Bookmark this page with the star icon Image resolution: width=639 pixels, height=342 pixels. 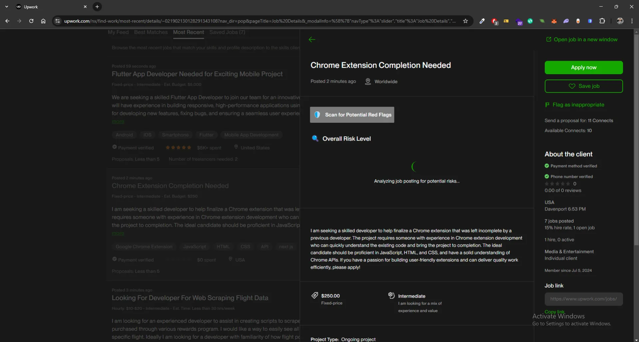[x=465, y=21]
